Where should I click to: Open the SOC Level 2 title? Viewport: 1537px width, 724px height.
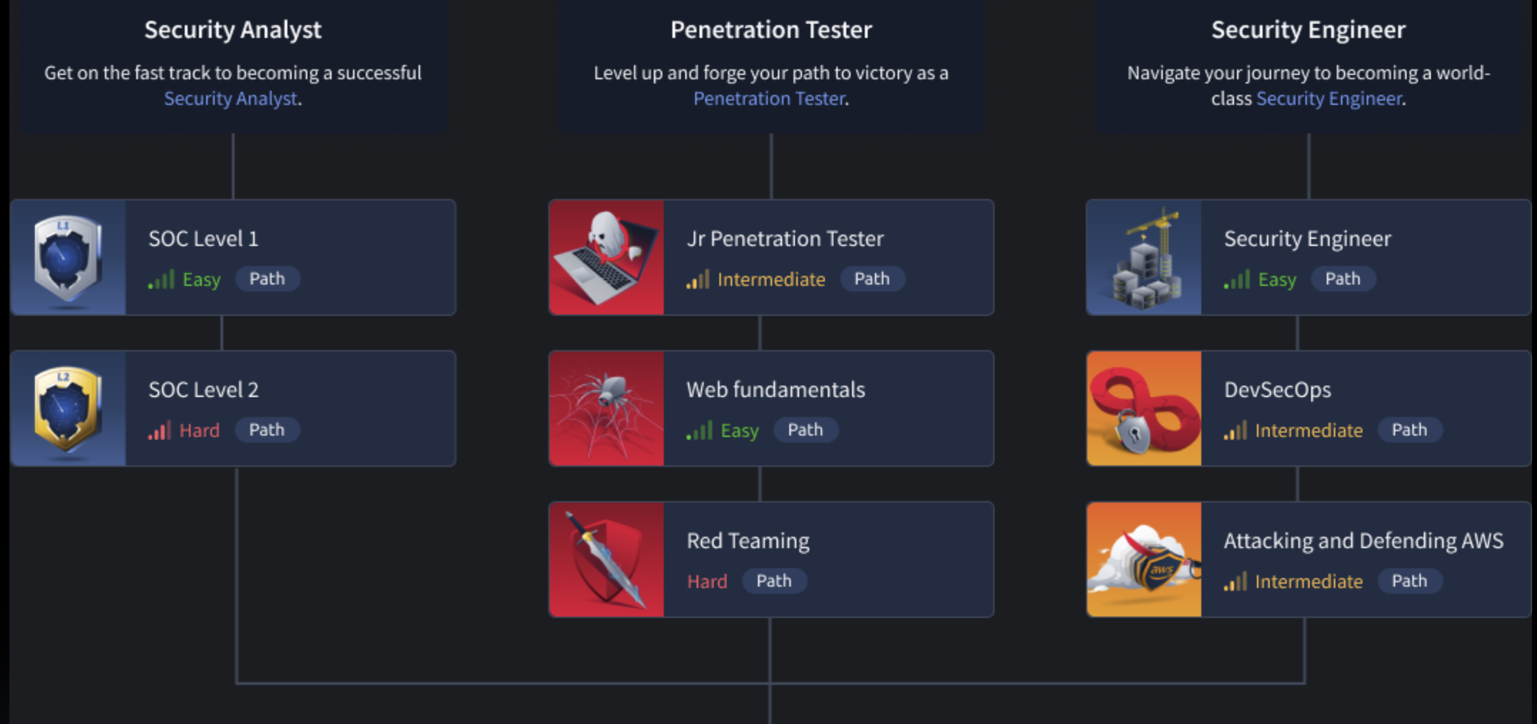[x=203, y=390]
